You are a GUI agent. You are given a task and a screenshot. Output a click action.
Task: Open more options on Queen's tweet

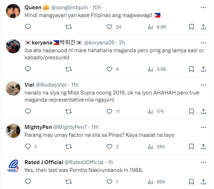203,7
